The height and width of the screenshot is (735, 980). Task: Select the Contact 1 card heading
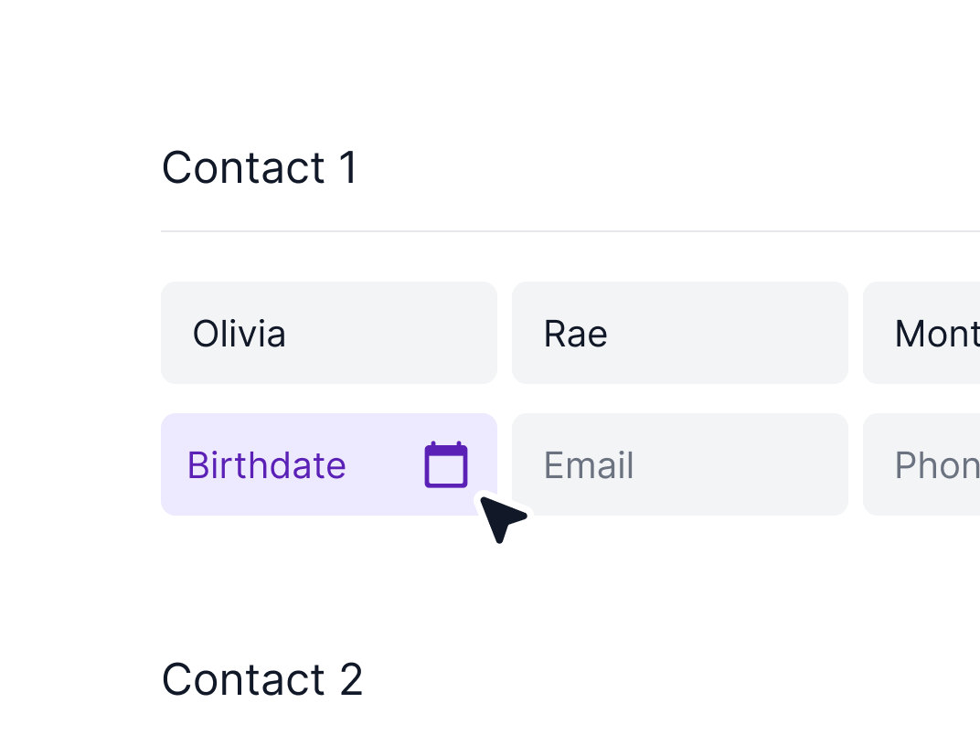[x=259, y=167]
